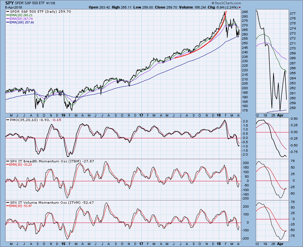
Task: Click the Open 263.42 value
Action: tap(99, 7)
